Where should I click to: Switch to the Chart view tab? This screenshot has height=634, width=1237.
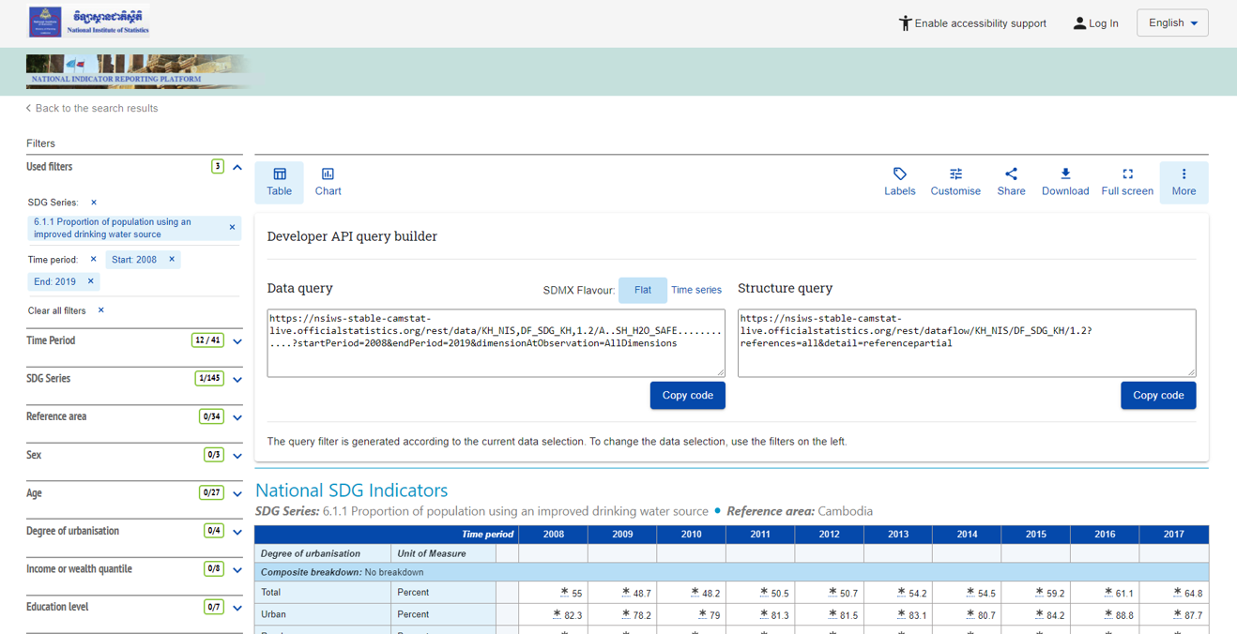pyautogui.click(x=328, y=182)
